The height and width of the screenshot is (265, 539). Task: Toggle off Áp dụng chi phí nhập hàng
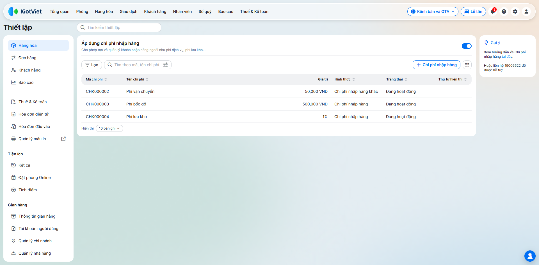coord(467,46)
